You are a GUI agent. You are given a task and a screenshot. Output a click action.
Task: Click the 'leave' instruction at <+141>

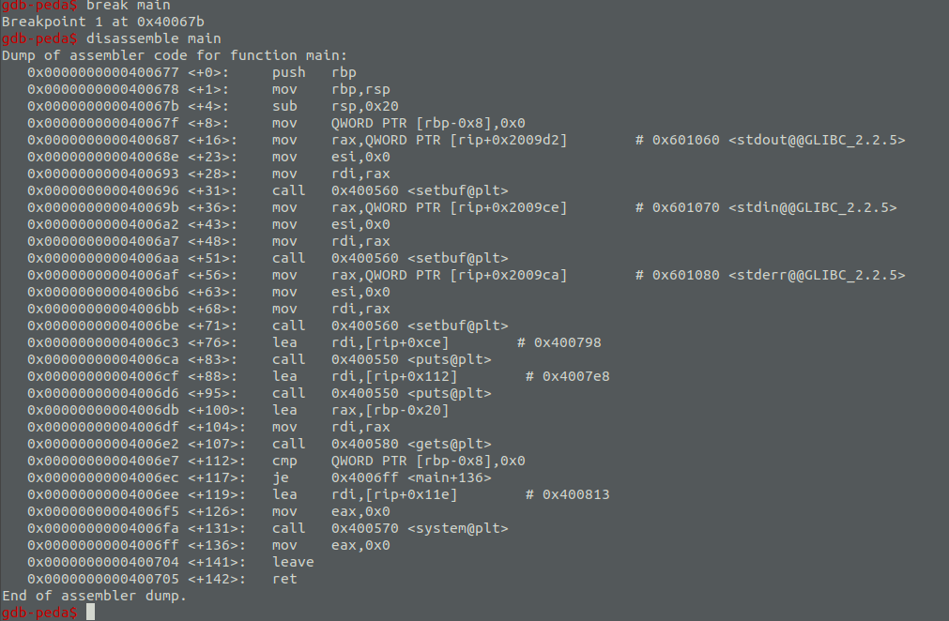(293, 562)
